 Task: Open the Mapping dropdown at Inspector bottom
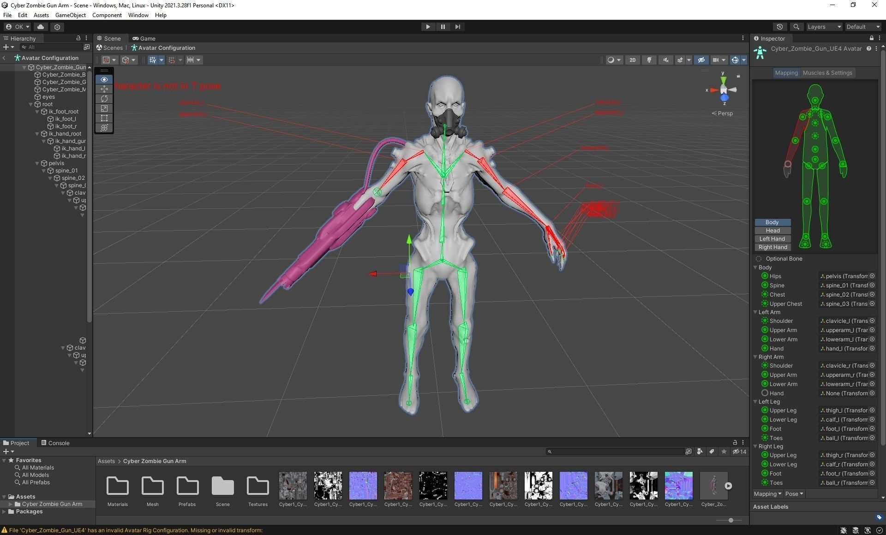pos(767,493)
